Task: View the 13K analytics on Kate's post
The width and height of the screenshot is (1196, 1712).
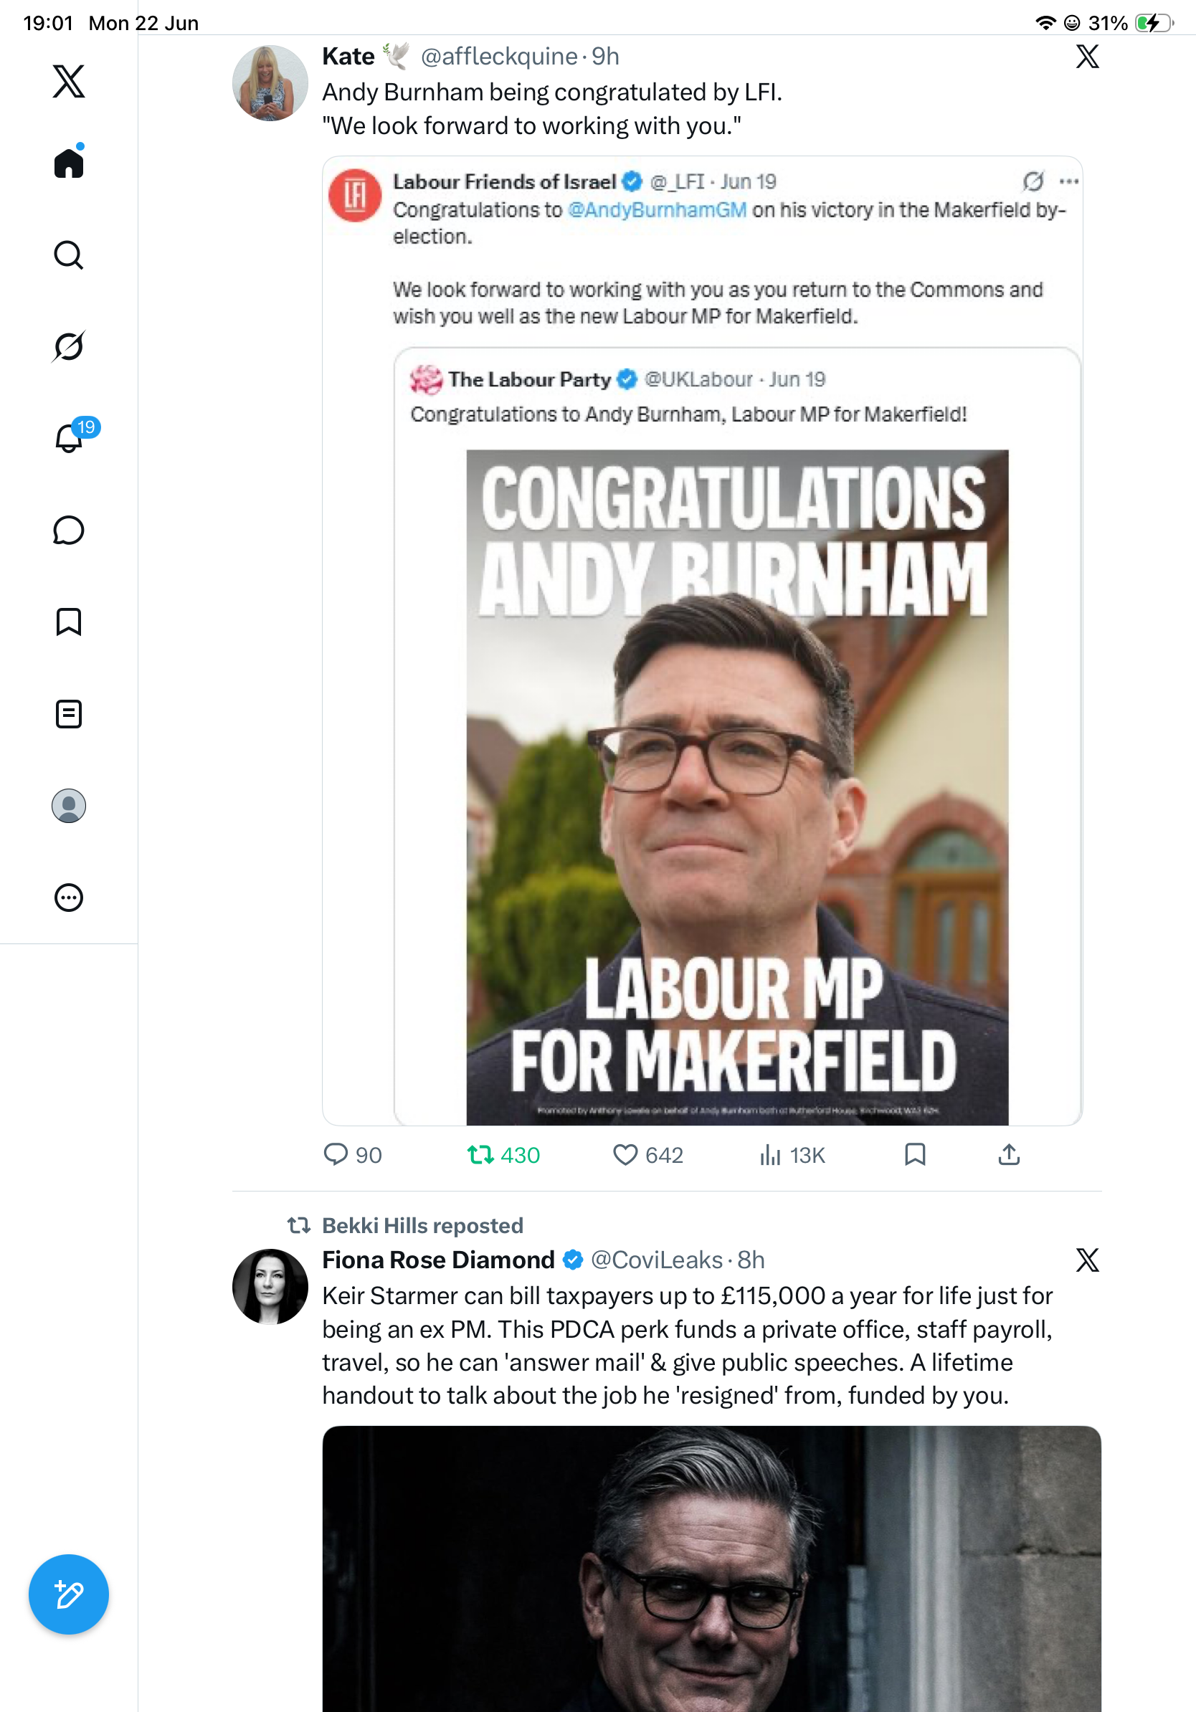Action: click(792, 1155)
